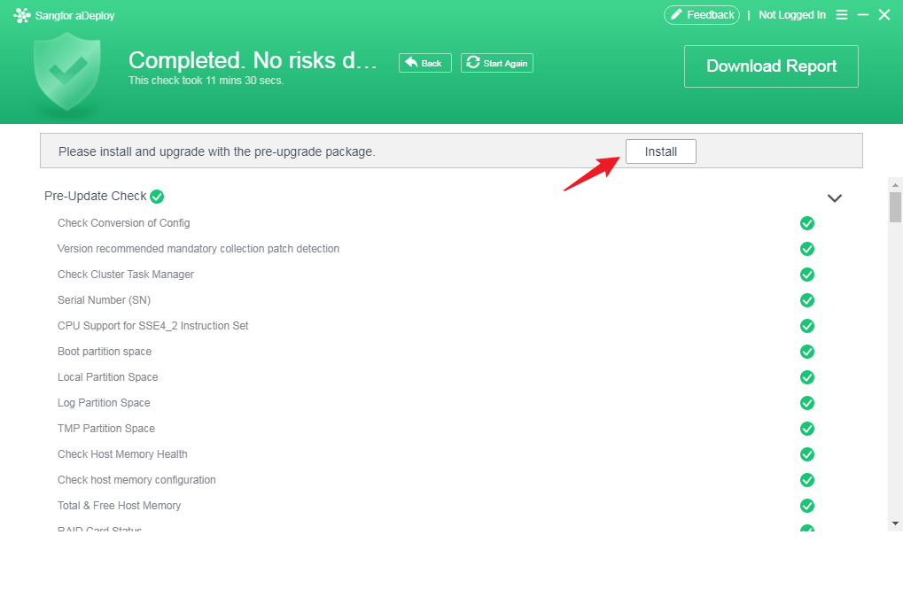Click the Not Logged In label

791,14
